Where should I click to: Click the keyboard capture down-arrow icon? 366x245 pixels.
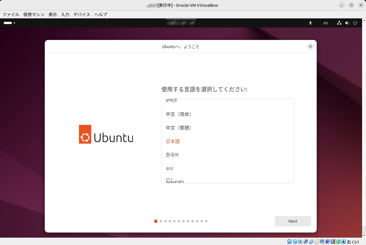tap(343, 241)
